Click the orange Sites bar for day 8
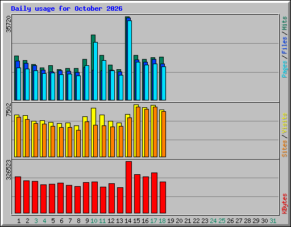 pos(78,144)
